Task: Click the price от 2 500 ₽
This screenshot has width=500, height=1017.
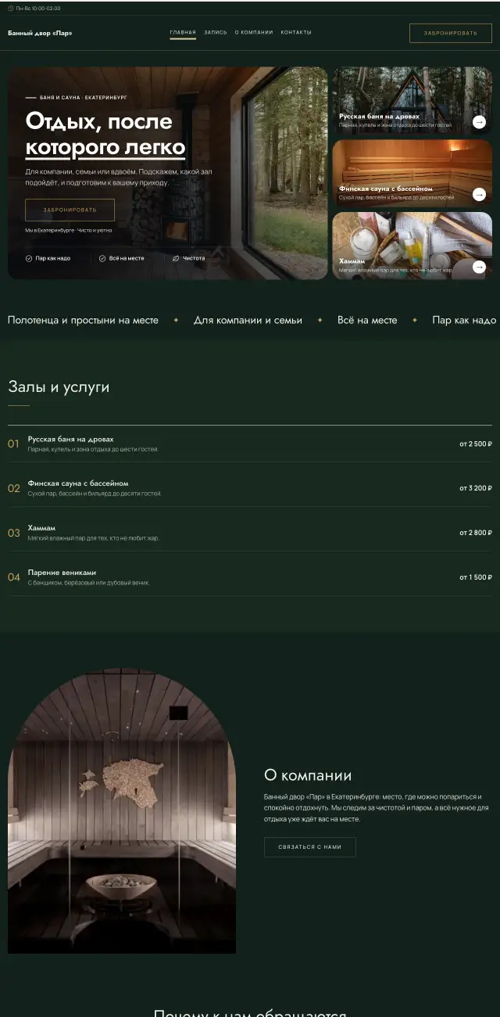Action: [476, 444]
